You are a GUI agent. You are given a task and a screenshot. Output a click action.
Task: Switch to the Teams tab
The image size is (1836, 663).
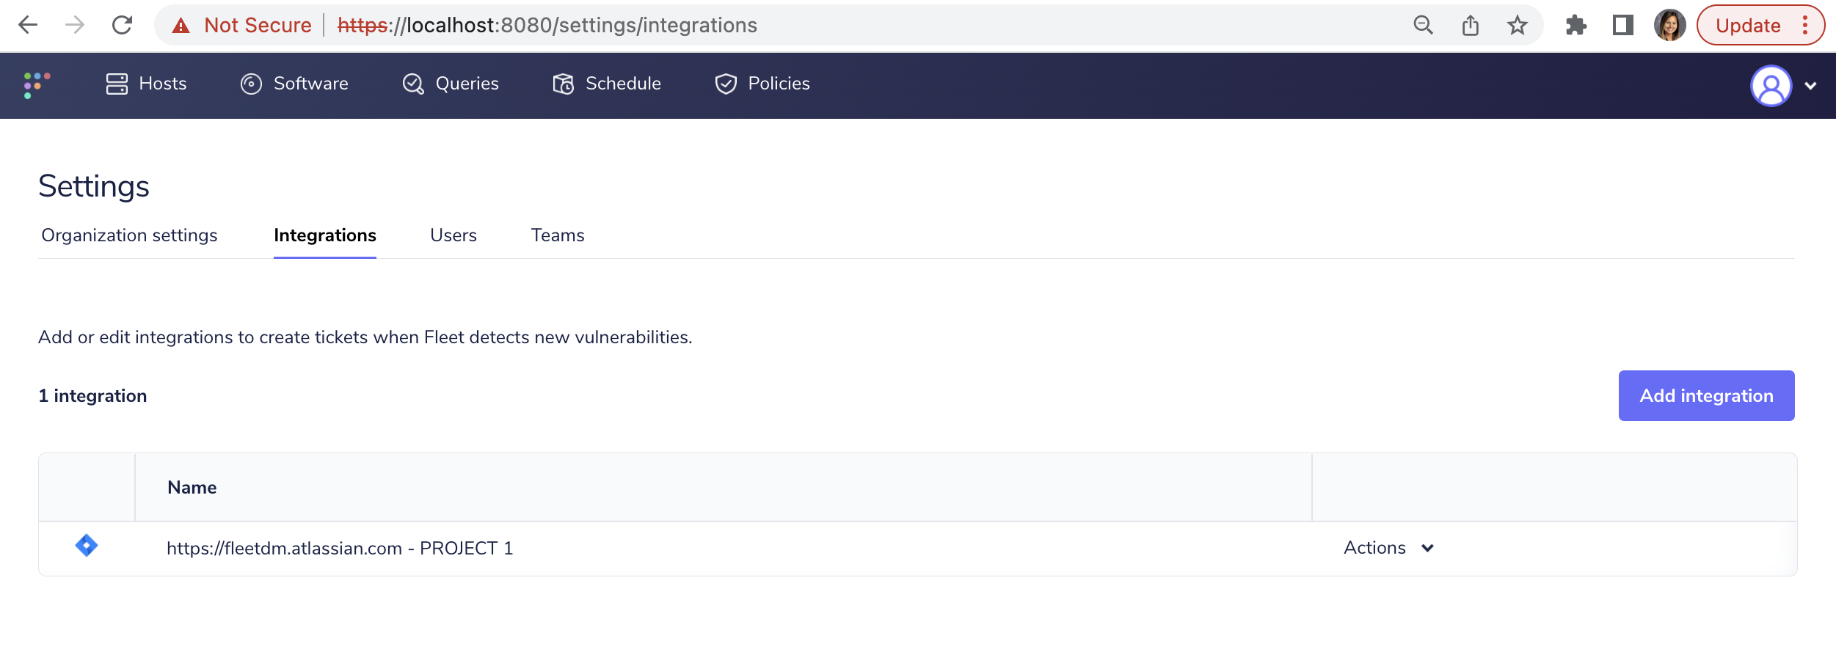[x=558, y=235]
